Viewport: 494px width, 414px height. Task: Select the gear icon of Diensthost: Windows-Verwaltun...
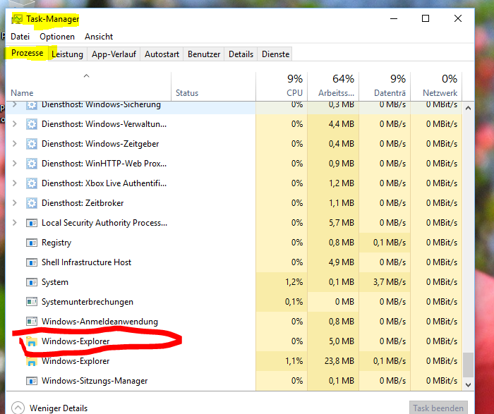(31, 124)
